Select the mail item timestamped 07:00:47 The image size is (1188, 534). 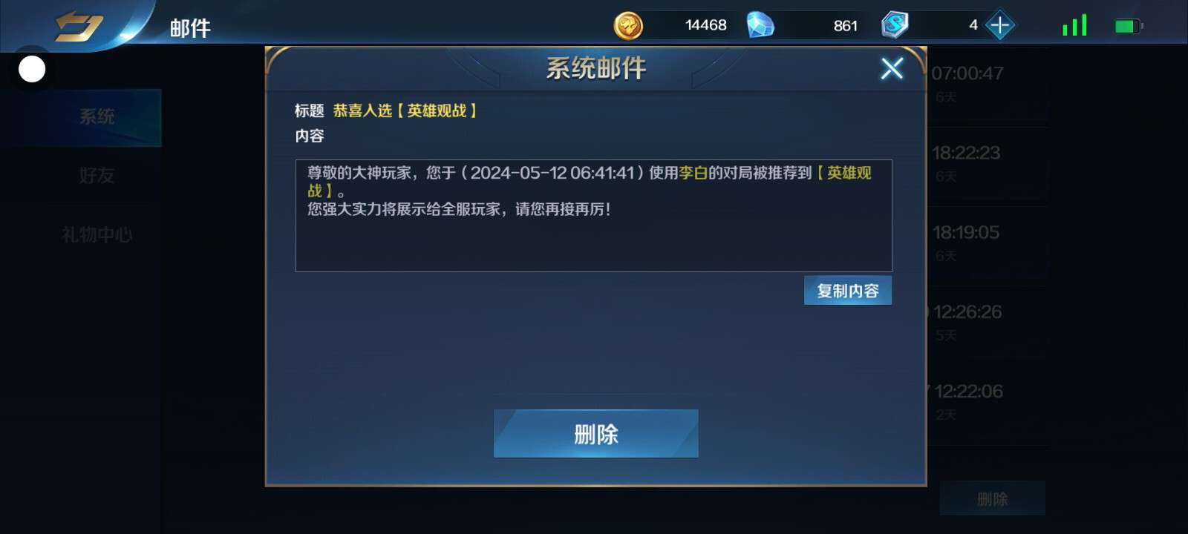[x=988, y=84]
